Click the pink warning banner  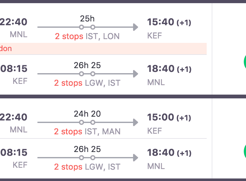103,49
